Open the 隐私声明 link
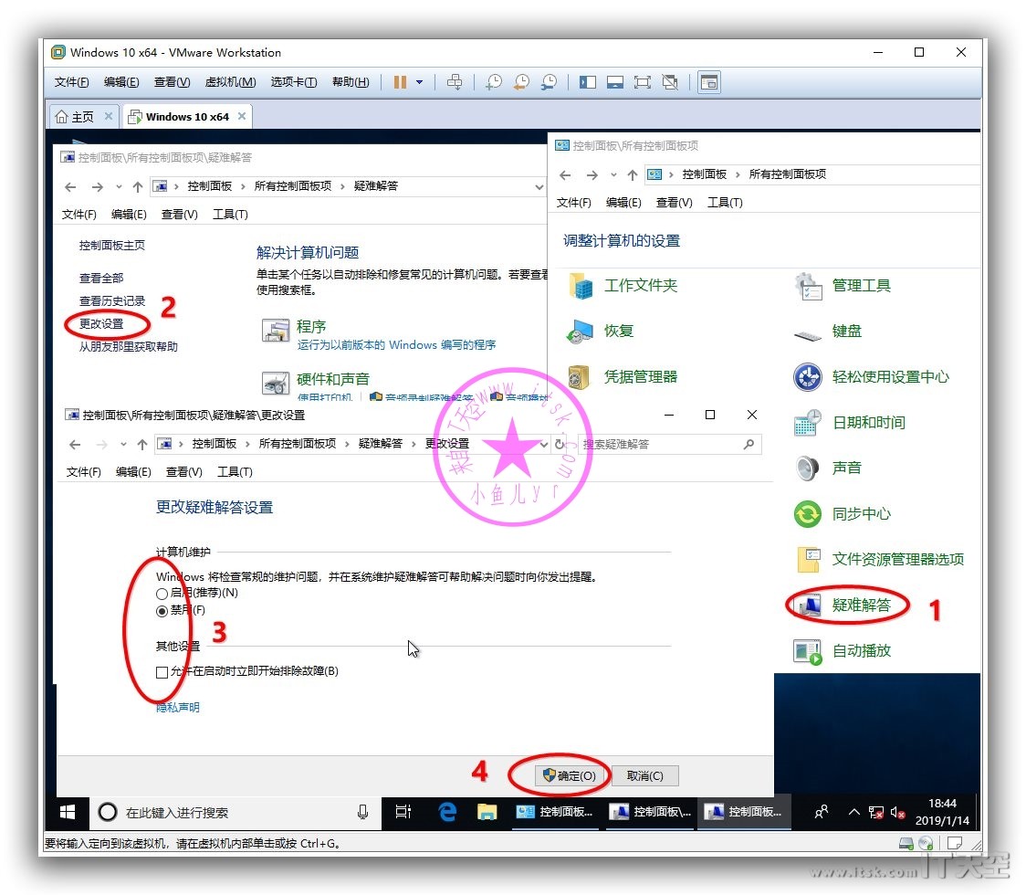This screenshot has height=895, width=1026. coord(177,707)
